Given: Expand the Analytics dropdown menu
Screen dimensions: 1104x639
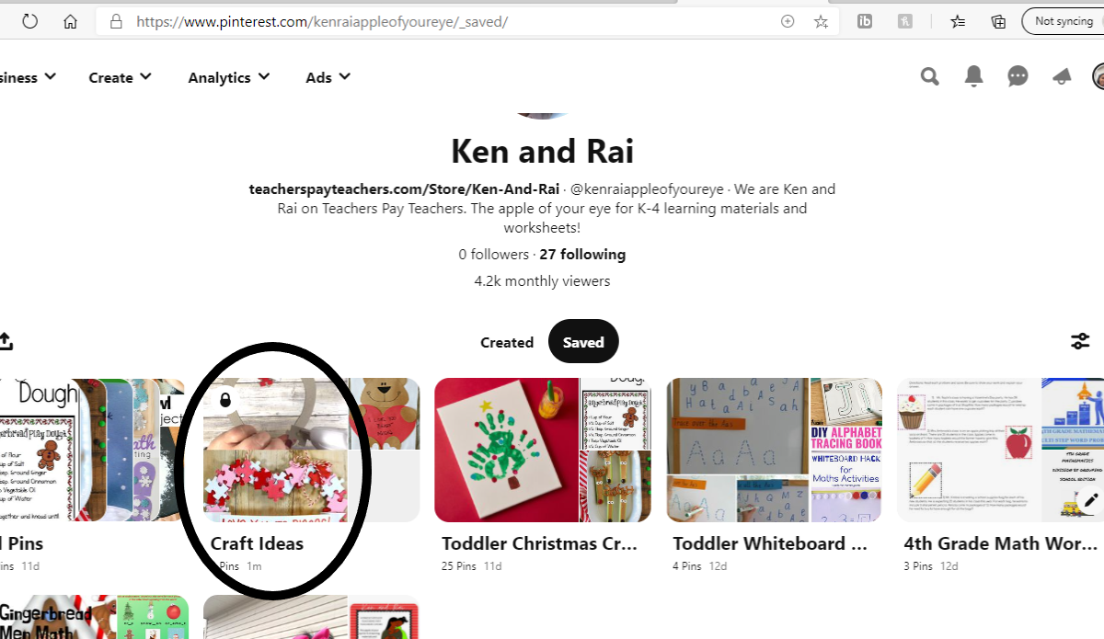Looking at the screenshot, I should (x=229, y=78).
